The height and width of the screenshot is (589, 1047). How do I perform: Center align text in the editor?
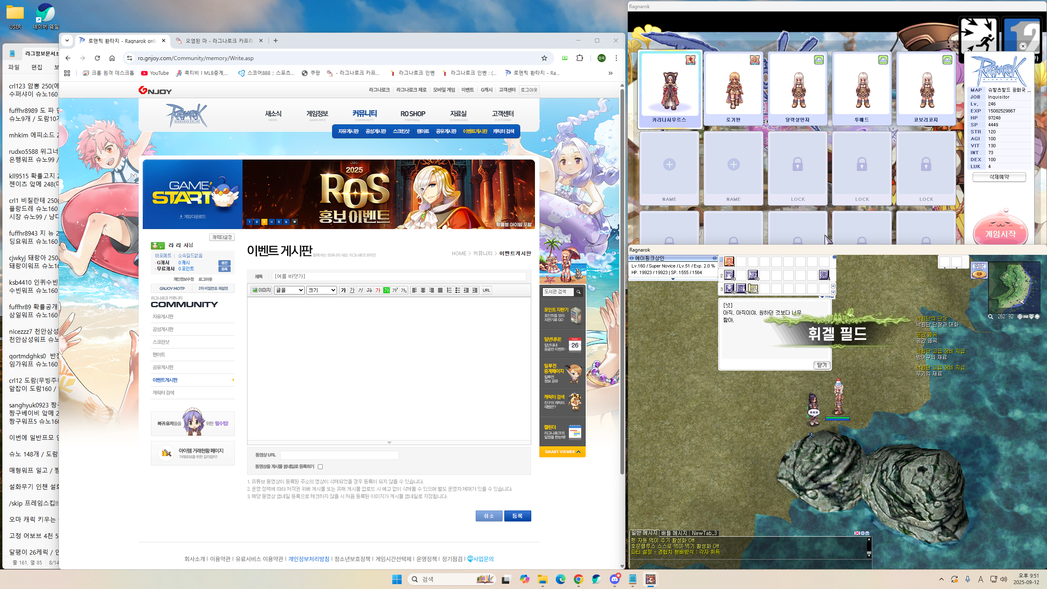(423, 290)
